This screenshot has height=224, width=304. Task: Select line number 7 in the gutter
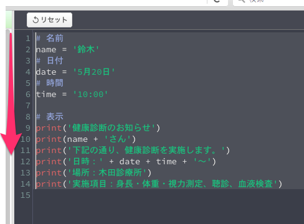click(28, 106)
